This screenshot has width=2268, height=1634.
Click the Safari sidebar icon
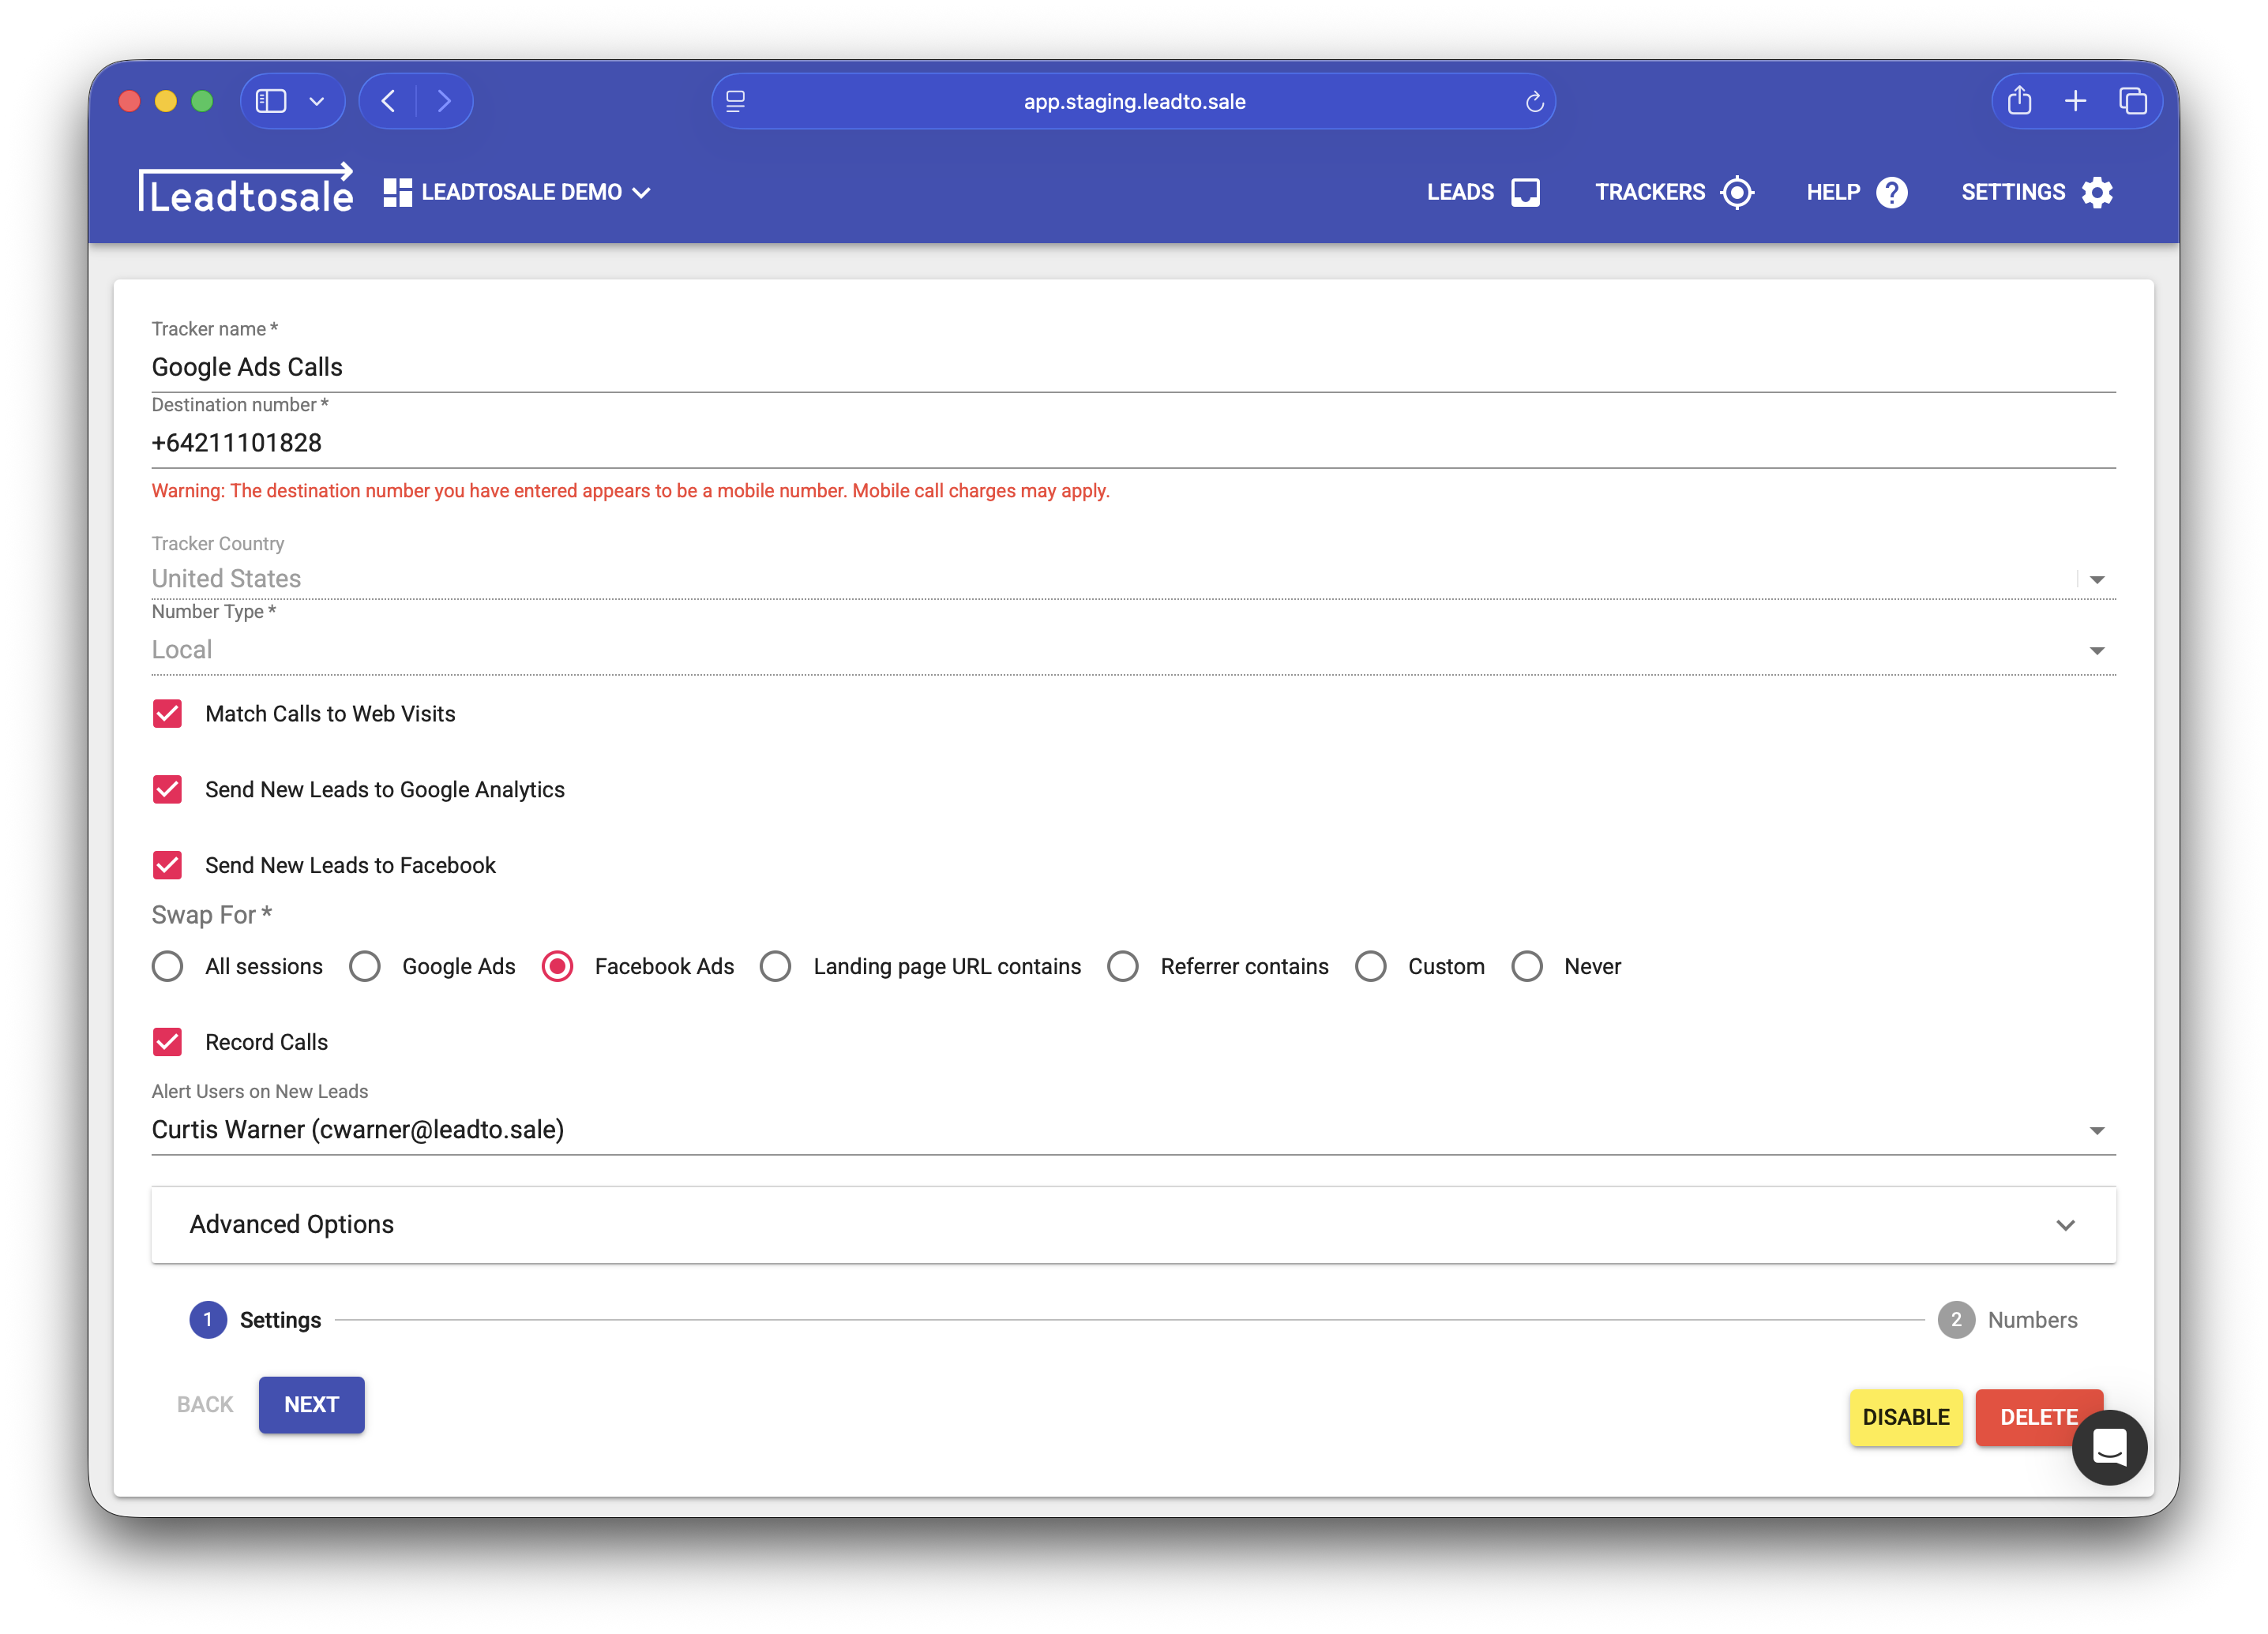pos(271,100)
